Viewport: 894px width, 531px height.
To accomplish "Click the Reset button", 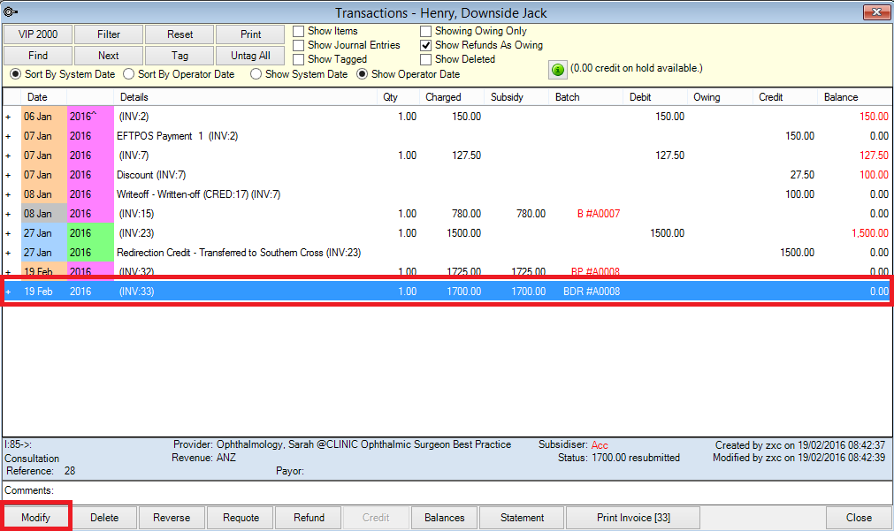I will point(180,34).
